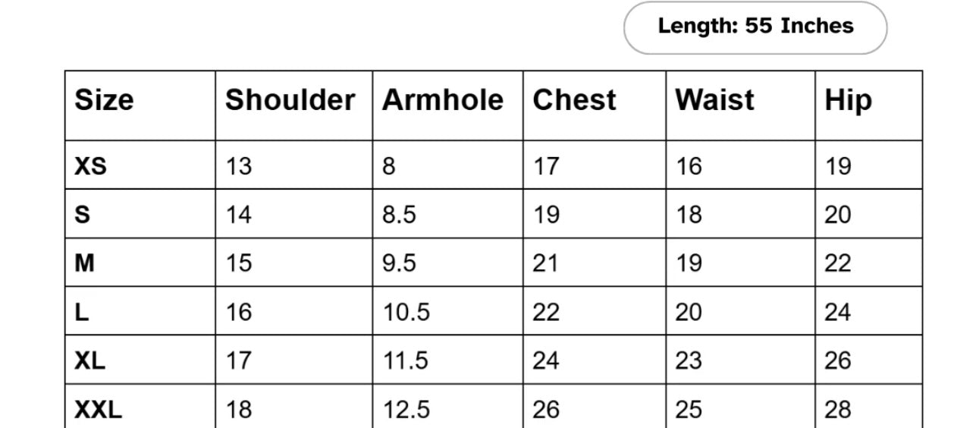
Task: Select the armhole value 8.5 for size S
Action: 399,215
